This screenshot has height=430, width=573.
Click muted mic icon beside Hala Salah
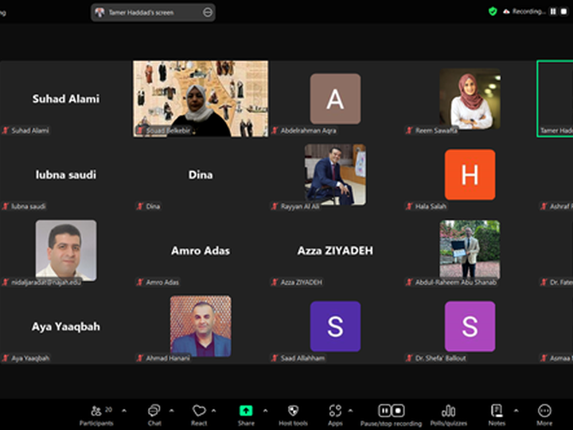click(x=409, y=206)
